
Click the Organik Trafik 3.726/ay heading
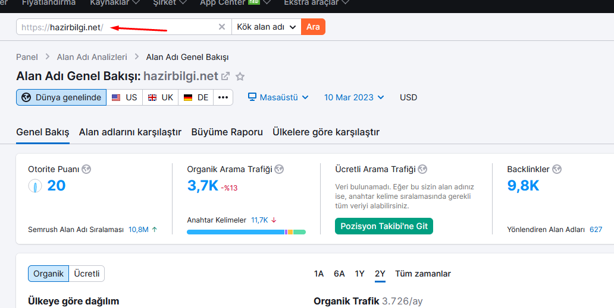(x=368, y=301)
